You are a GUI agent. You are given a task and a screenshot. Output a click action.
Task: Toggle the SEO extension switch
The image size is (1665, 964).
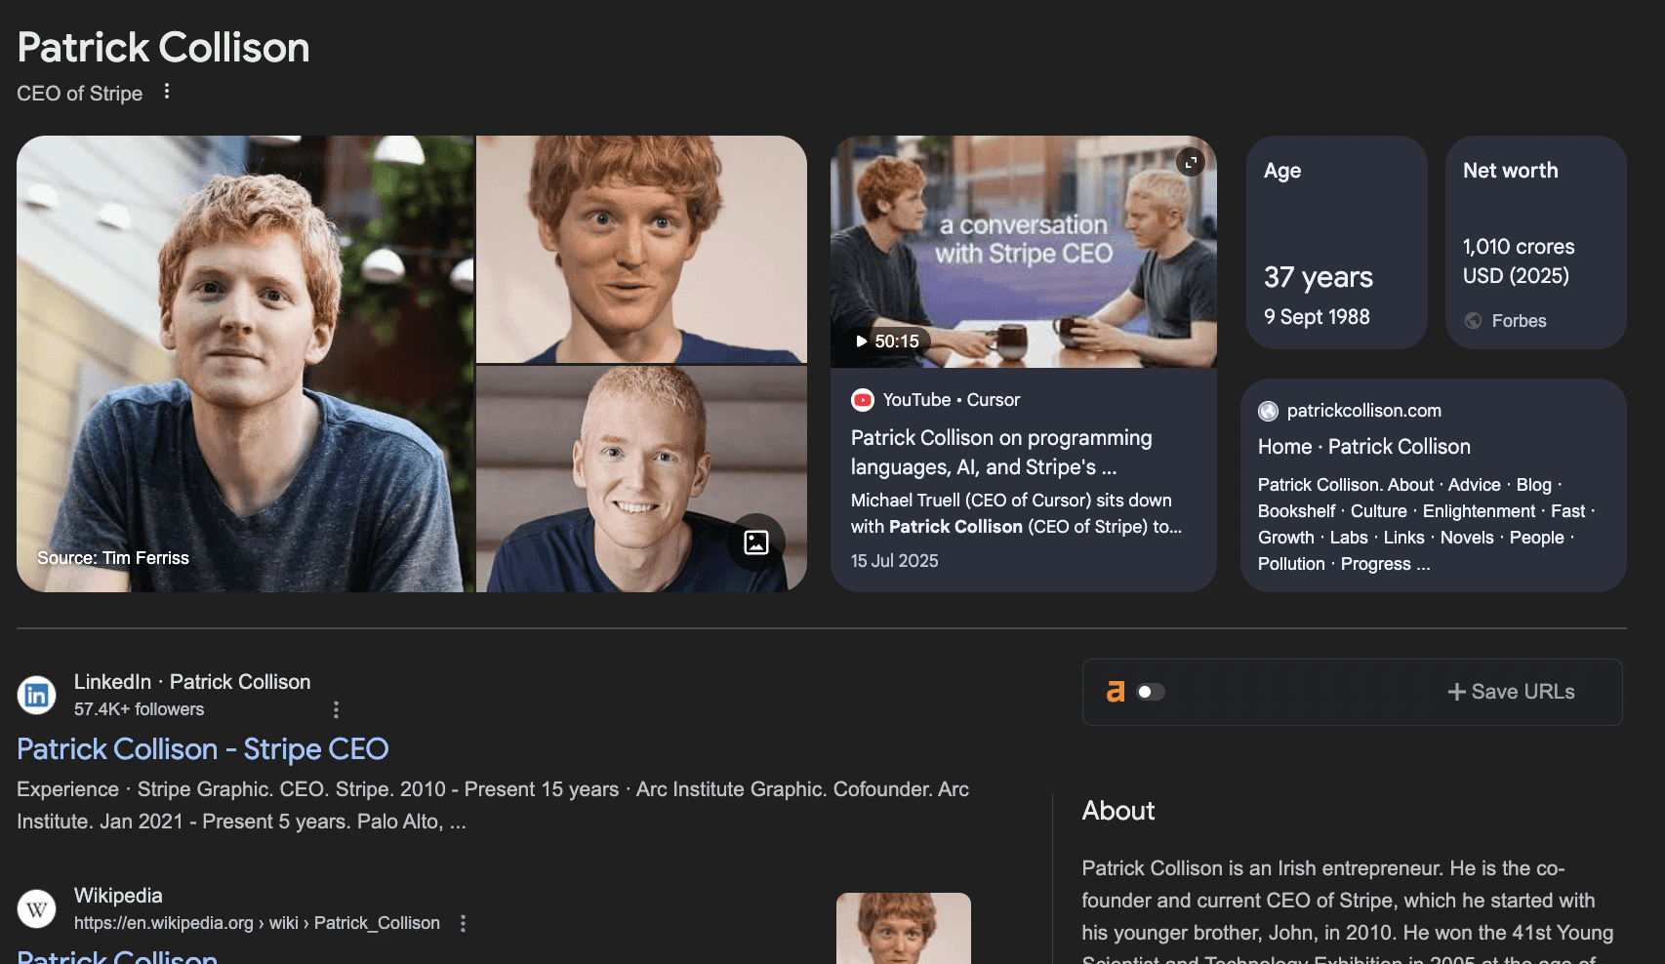[1152, 692]
